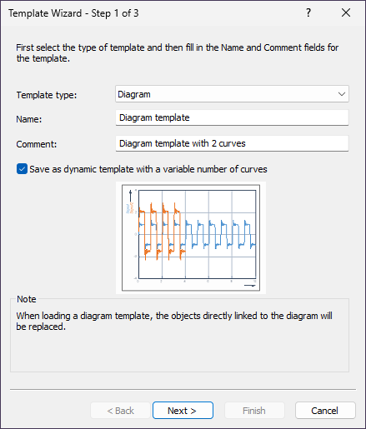Click the Name: label
This screenshot has width=366, height=429.
[x=29, y=119]
